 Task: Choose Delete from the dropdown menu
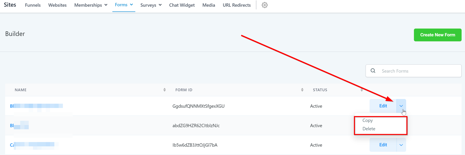(369, 129)
